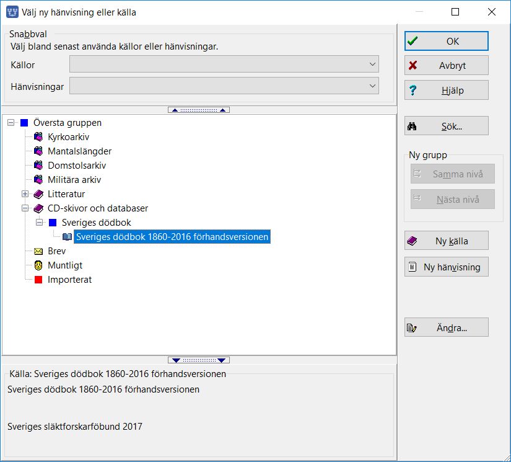Click the Domstolsarkiv archive icon

[38, 166]
